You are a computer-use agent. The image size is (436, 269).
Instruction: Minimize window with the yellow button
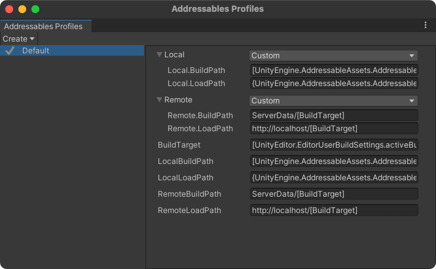[22, 9]
